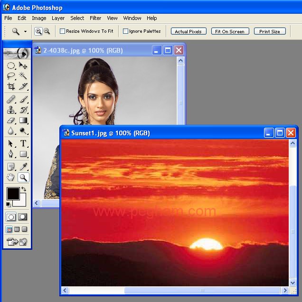Select the Type tool

point(23,143)
